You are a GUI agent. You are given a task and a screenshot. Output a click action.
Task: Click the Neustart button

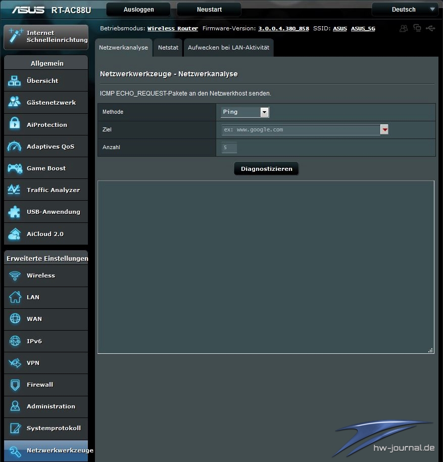pos(209,10)
